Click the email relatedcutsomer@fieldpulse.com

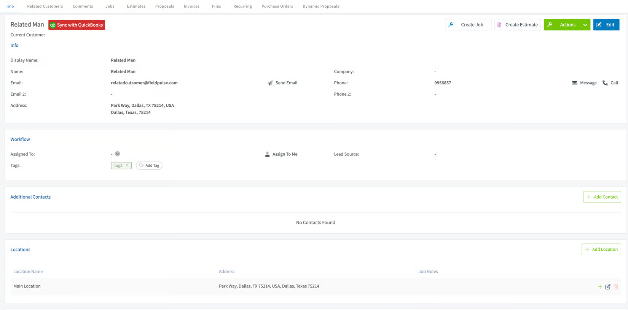coord(144,83)
